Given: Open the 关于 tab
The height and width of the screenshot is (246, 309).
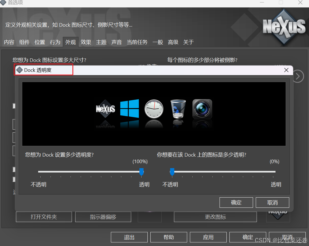Looking at the screenshot, I should (189, 42).
